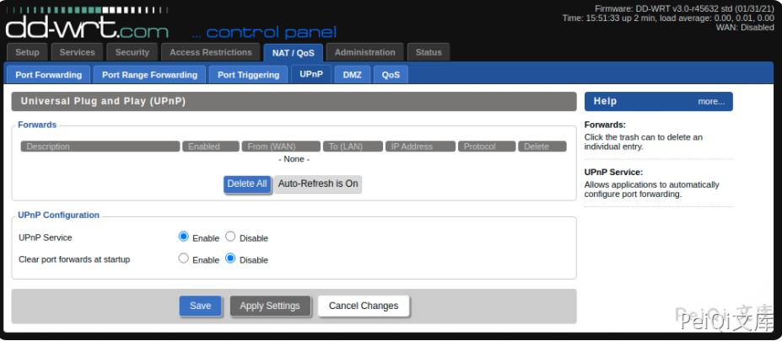Open the Administration tab

coord(364,52)
